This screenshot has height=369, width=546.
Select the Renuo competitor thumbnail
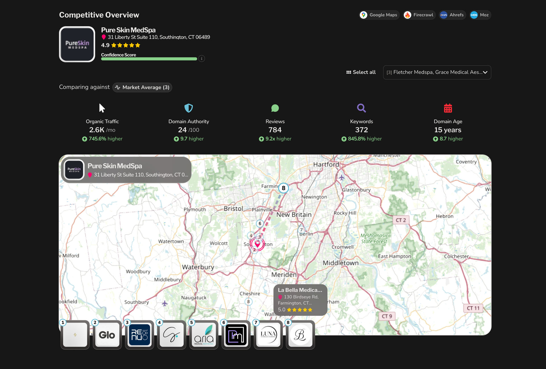click(139, 335)
